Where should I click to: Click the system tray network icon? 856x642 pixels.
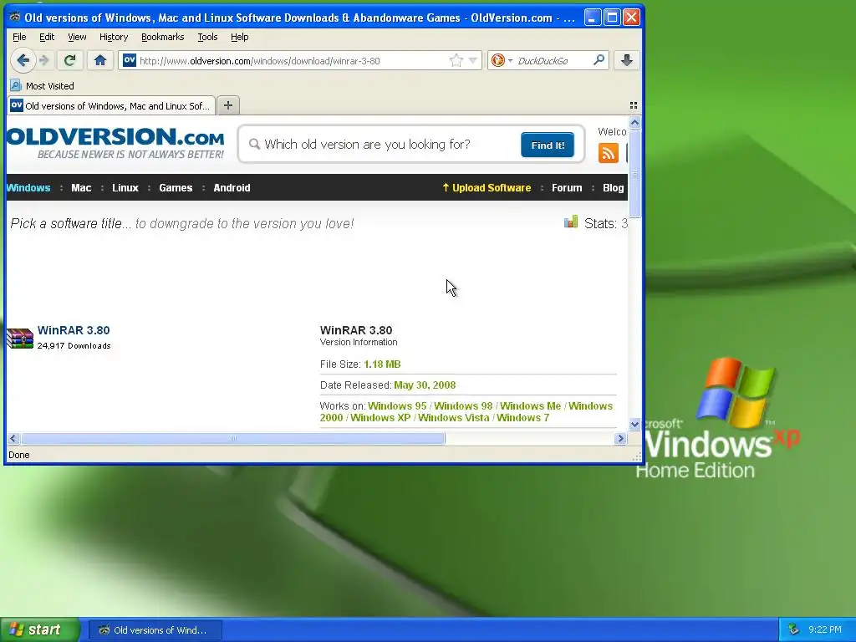[793, 629]
